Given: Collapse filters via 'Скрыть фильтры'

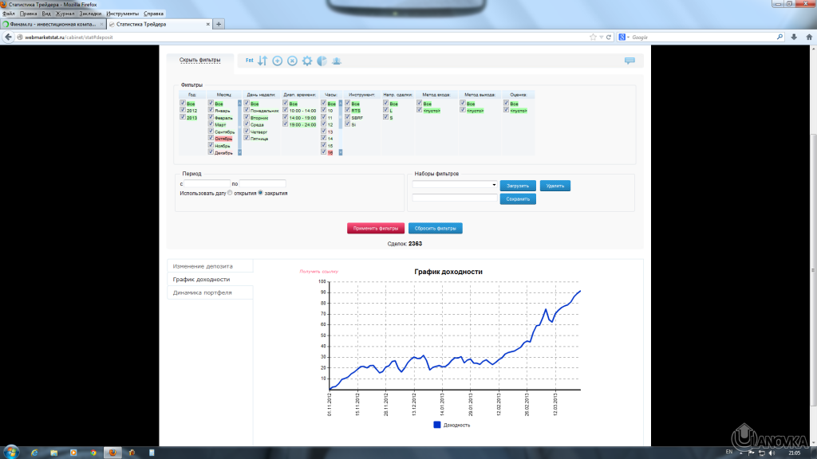Looking at the screenshot, I should [x=199, y=60].
